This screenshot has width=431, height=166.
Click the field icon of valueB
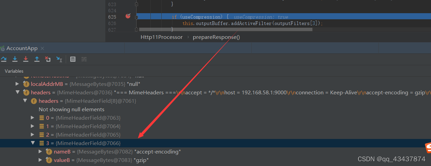(49, 160)
